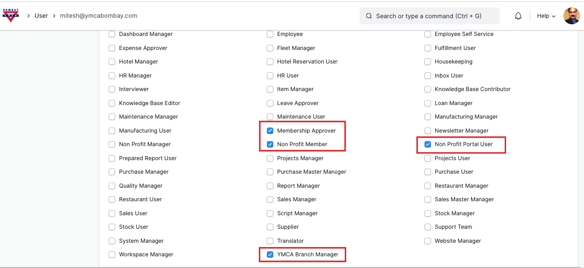
Task: Focus the search or command bar
Action: 429,16
